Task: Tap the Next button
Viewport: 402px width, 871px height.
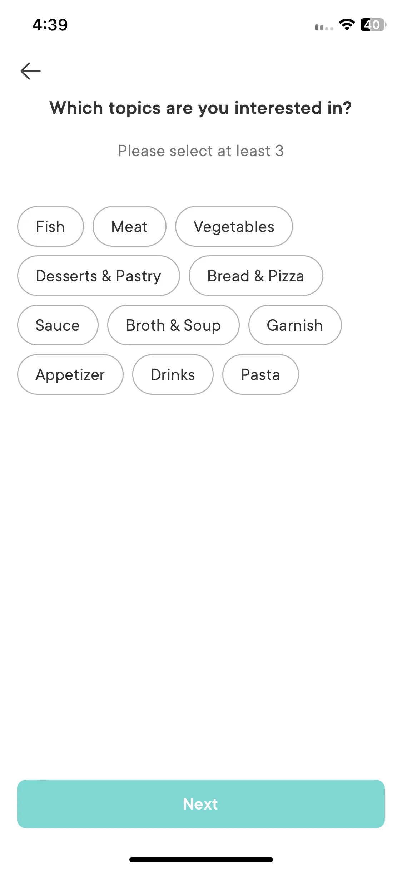Action: coord(201,804)
